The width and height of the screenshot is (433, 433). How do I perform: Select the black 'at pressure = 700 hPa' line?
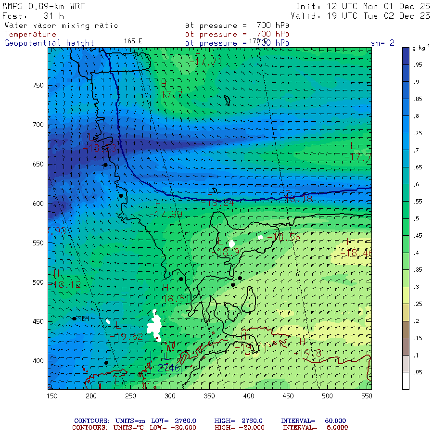[x=237, y=25]
